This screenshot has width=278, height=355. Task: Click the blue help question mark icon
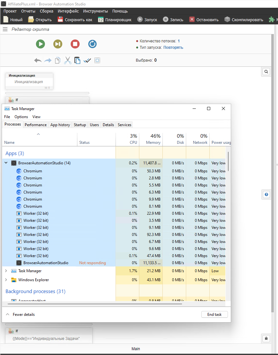pyautogui.click(x=266, y=195)
